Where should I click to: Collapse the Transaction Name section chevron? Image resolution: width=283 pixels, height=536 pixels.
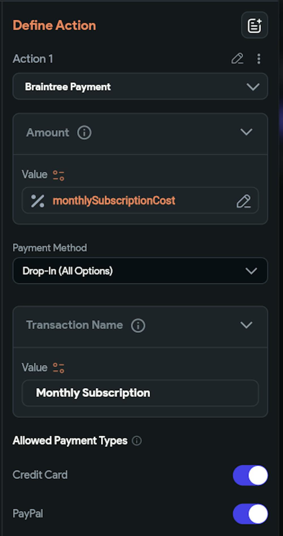click(x=246, y=325)
